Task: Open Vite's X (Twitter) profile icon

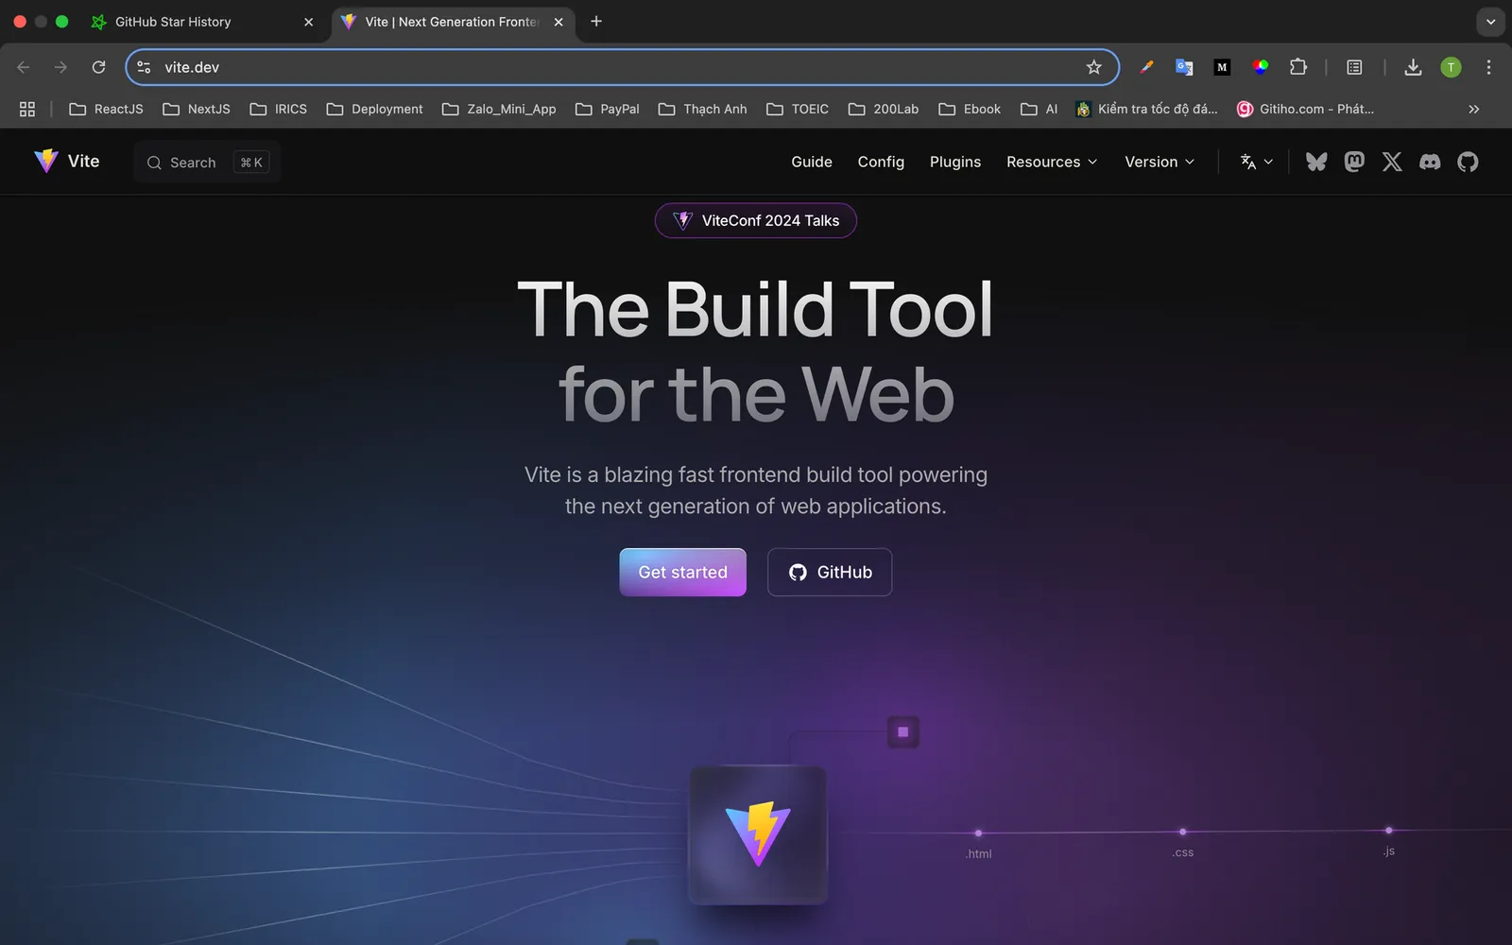Action: click(x=1392, y=162)
